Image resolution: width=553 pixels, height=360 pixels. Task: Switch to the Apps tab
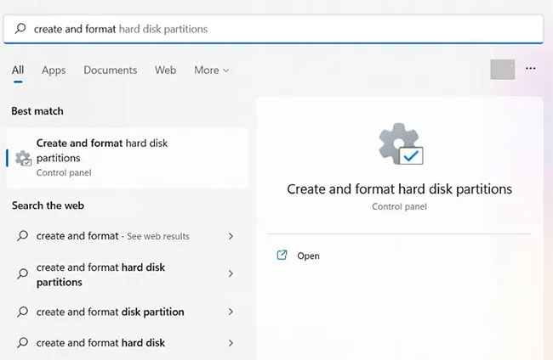[x=54, y=70]
